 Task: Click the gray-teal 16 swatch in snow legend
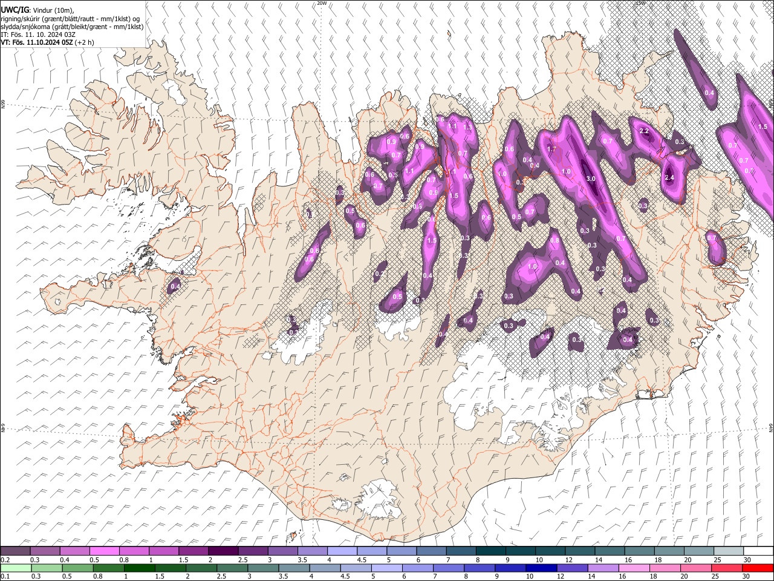[640, 551]
